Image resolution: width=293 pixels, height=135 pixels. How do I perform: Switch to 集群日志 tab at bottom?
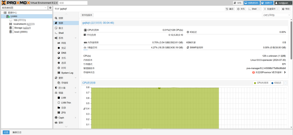[17, 132]
